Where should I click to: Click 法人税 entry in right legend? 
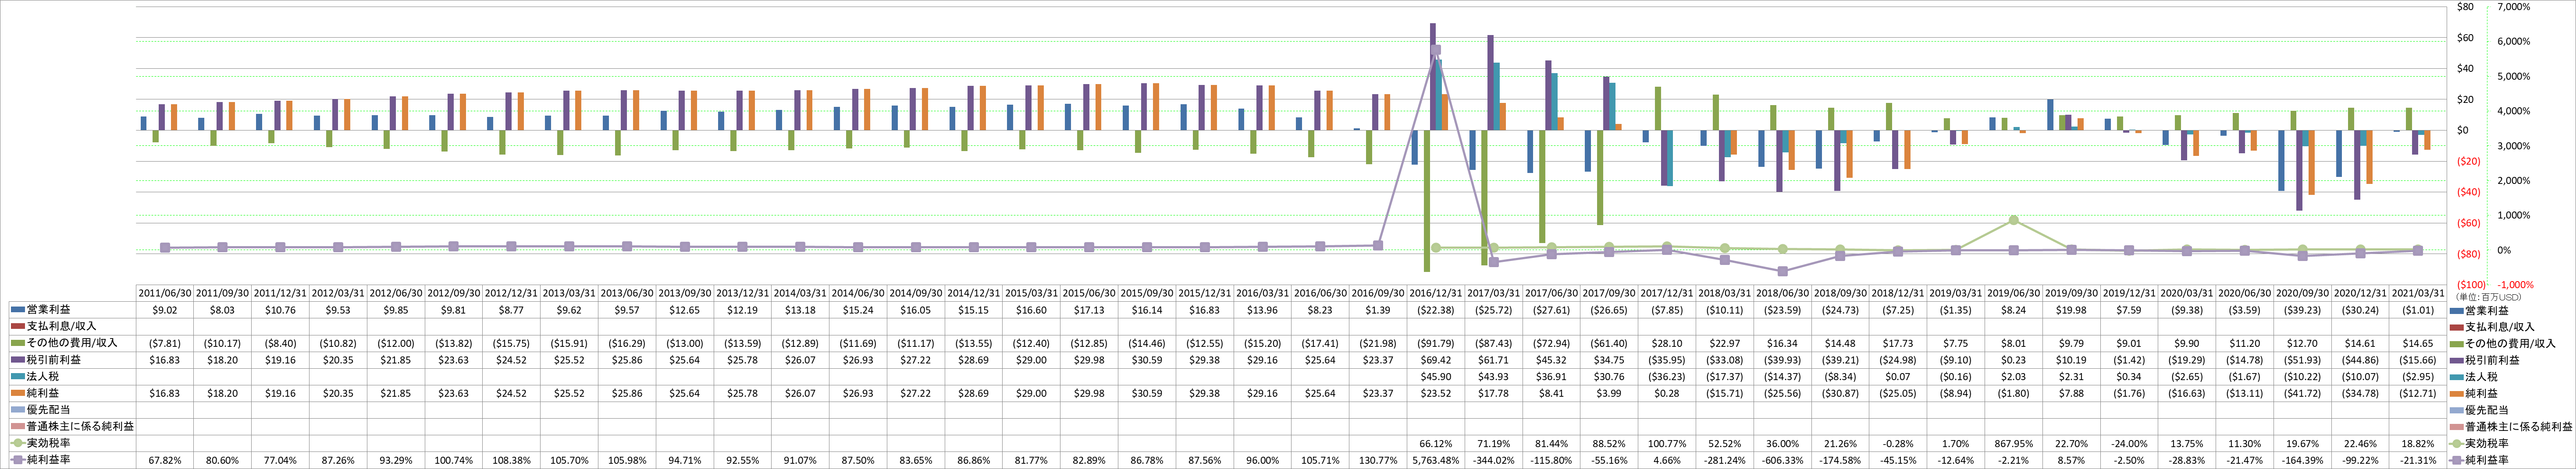coord(2481,376)
